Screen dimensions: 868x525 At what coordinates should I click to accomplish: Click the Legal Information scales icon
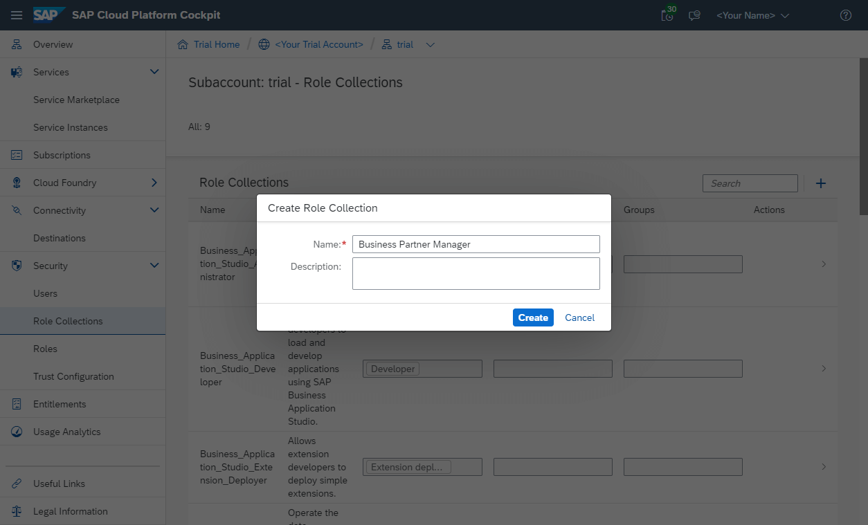point(17,511)
